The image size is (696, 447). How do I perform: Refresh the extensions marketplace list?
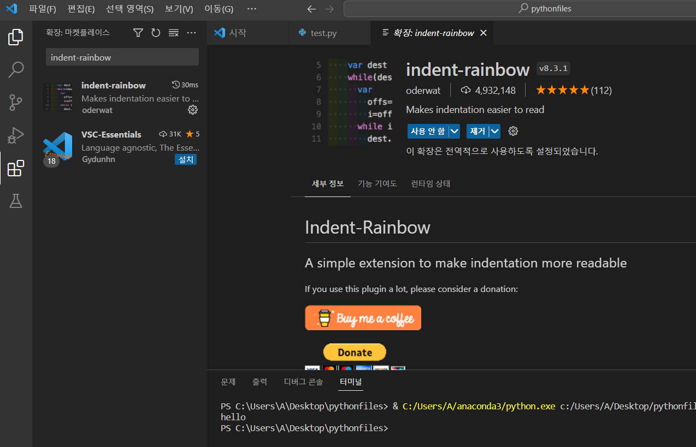[x=156, y=33]
